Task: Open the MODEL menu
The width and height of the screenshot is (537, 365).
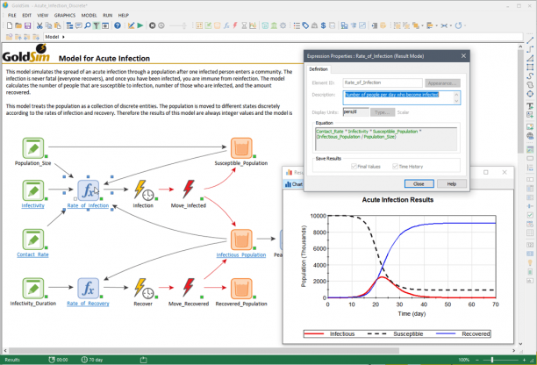Action: (x=89, y=16)
